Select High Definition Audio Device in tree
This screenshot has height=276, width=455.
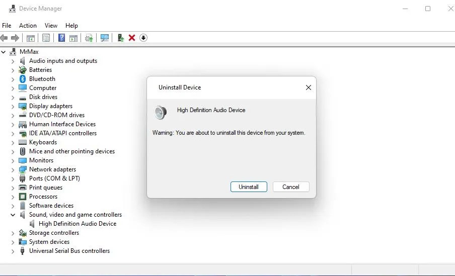[x=78, y=224]
